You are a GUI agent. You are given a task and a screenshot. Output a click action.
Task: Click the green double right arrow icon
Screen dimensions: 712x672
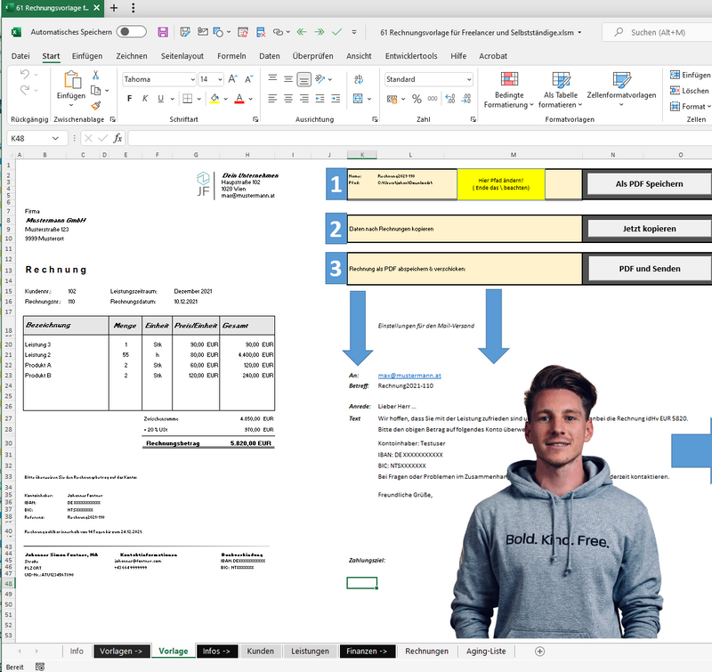[x=320, y=32]
